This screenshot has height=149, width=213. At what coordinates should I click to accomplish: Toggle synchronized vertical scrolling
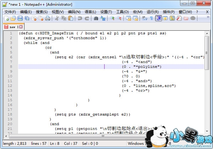pos(129,18)
